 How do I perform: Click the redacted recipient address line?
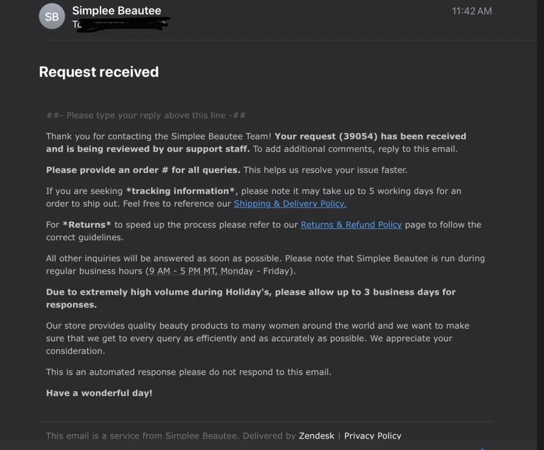(x=121, y=24)
